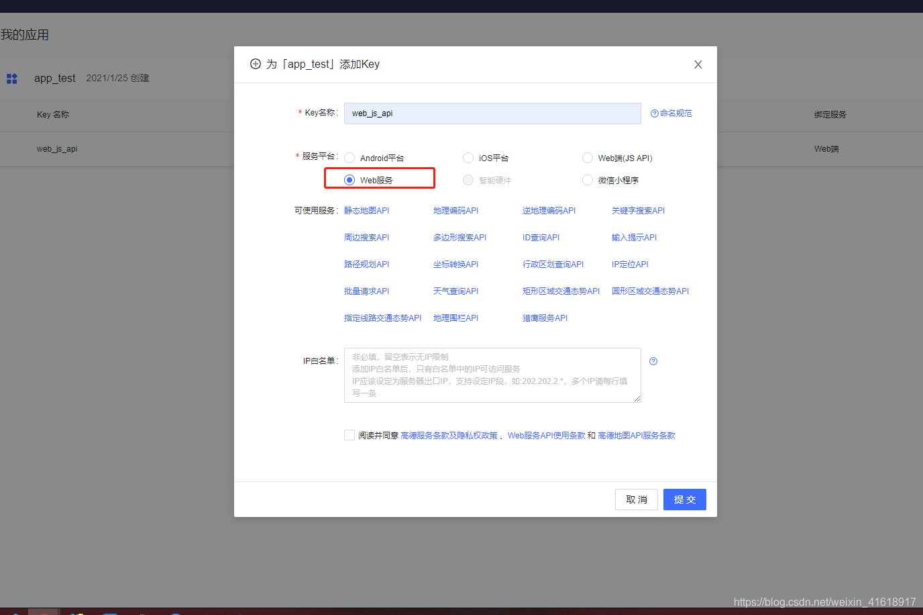This screenshot has width=923, height=615.
Task: Open 高德服务条款及隐私权政策 link
Action: [449, 436]
